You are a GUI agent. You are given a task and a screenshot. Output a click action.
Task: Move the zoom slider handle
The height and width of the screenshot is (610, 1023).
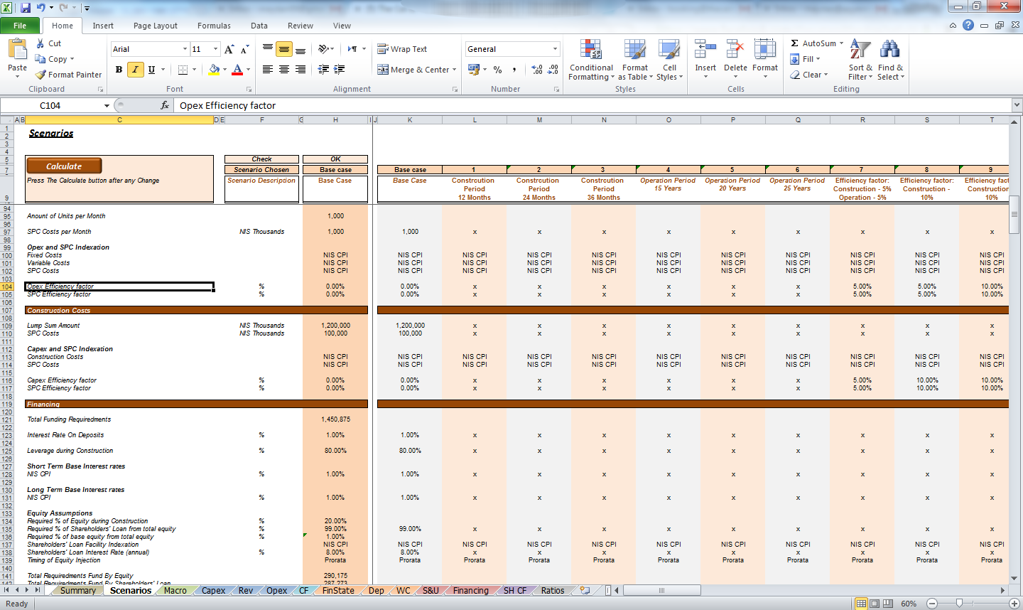959,603
